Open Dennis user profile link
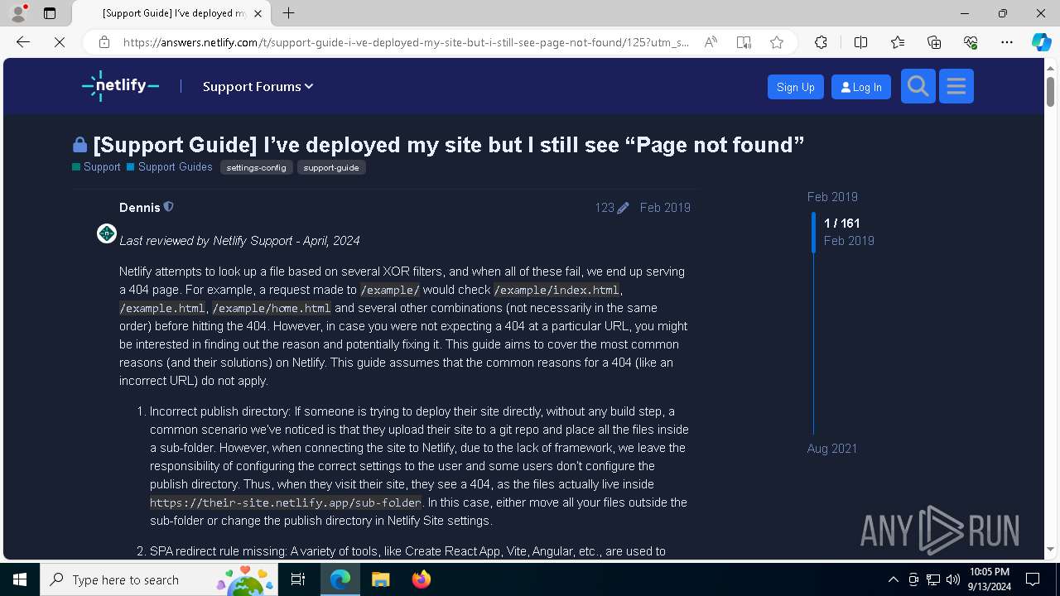The height and width of the screenshot is (596, 1060). pos(140,208)
